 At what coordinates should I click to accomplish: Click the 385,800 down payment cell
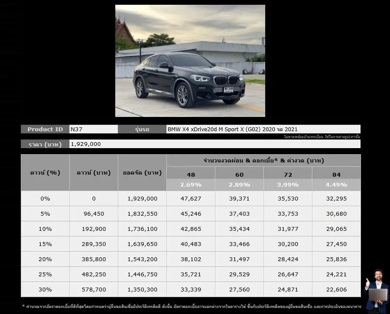pos(94,259)
